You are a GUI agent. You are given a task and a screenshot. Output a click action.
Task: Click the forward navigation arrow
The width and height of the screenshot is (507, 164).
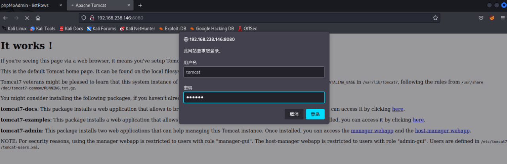click(x=16, y=18)
